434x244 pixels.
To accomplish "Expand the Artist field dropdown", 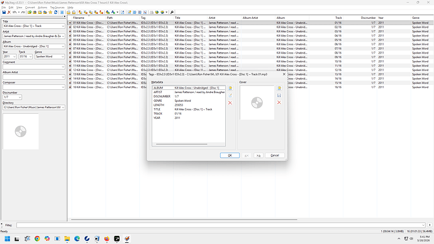I will pyautogui.click(x=63, y=36).
